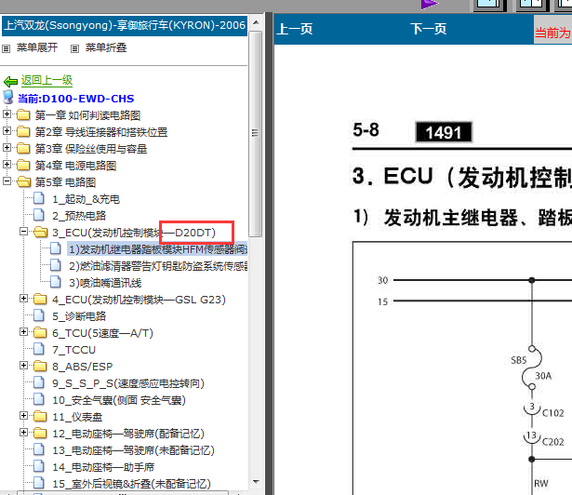Expand the 11_仪表盘 node

coord(23,415)
